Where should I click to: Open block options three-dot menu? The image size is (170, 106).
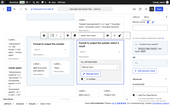(127, 36)
